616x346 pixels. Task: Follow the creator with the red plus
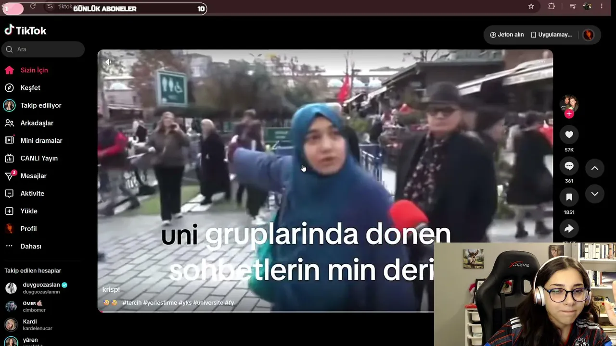pyautogui.click(x=569, y=114)
